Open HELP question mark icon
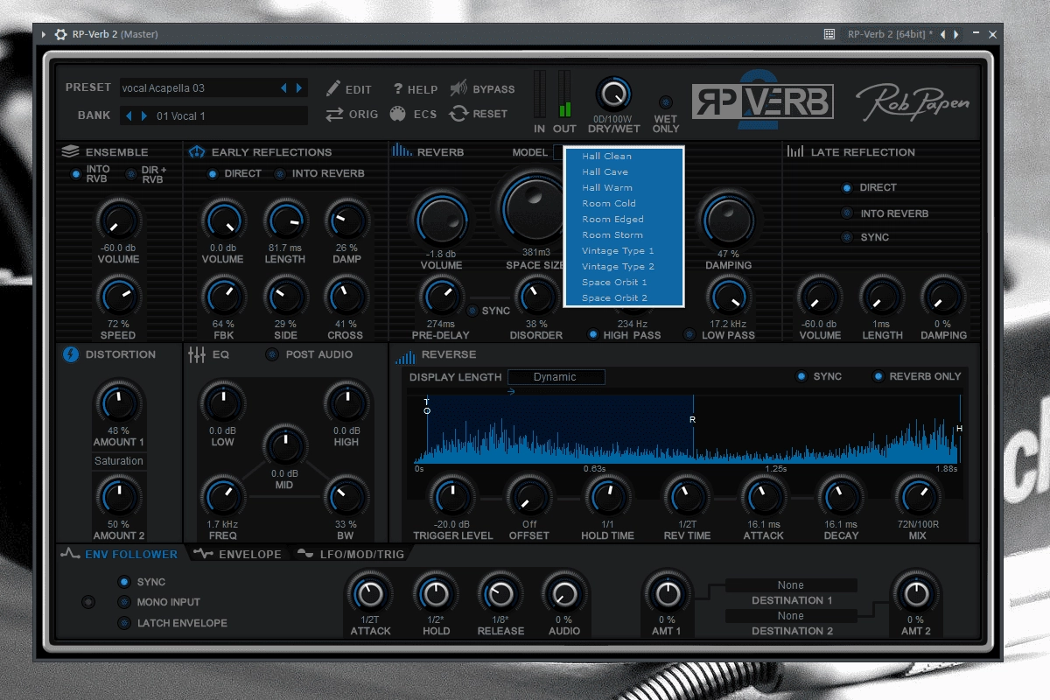The height and width of the screenshot is (700, 1050). click(397, 88)
